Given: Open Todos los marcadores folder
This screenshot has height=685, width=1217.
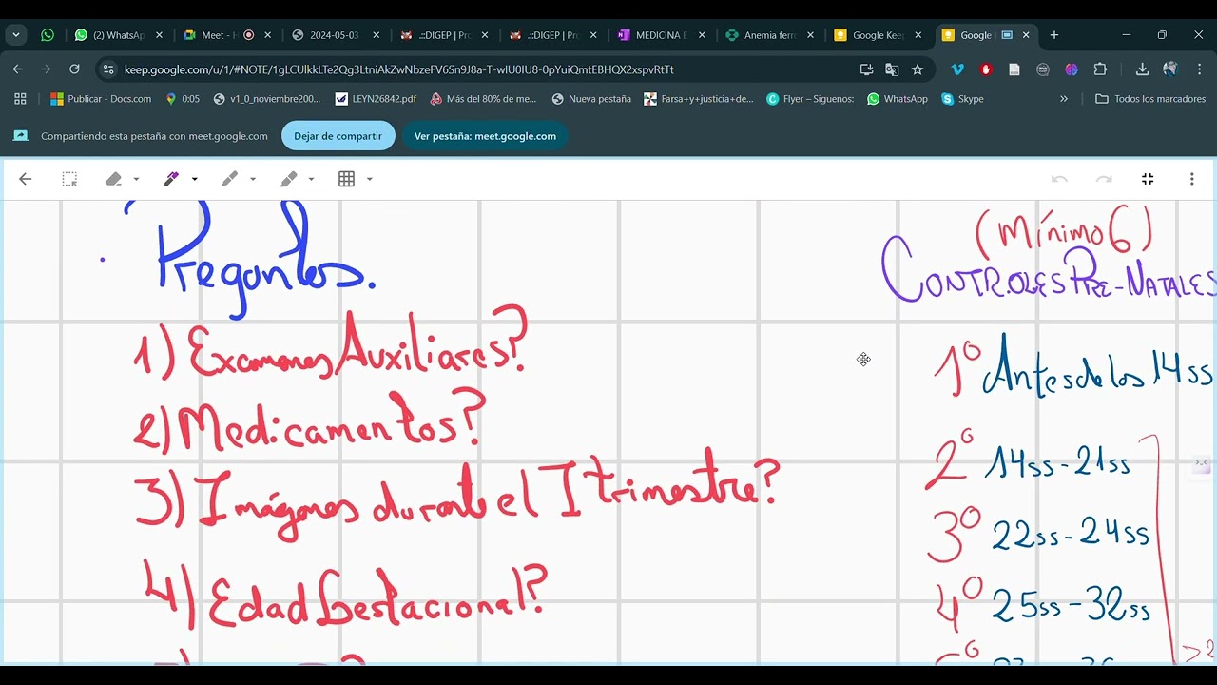Looking at the screenshot, I should point(1150,99).
